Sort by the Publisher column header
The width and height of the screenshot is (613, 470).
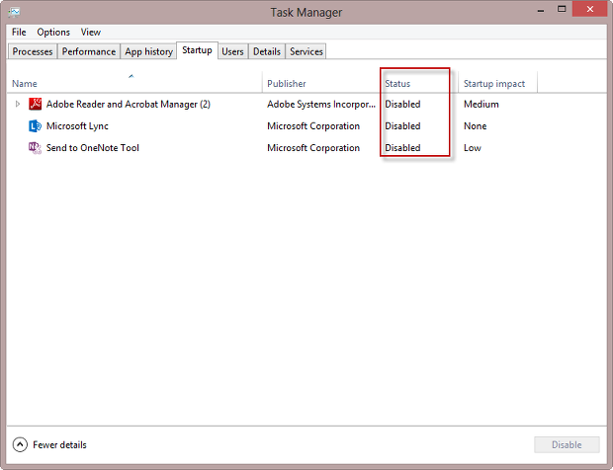tap(321, 83)
